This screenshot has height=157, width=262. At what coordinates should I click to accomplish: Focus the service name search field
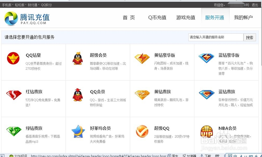click(216, 37)
